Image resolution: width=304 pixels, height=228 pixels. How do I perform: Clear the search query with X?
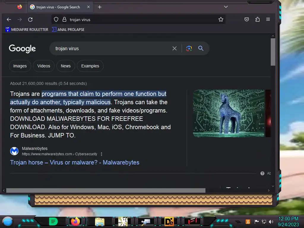(175, 48)
